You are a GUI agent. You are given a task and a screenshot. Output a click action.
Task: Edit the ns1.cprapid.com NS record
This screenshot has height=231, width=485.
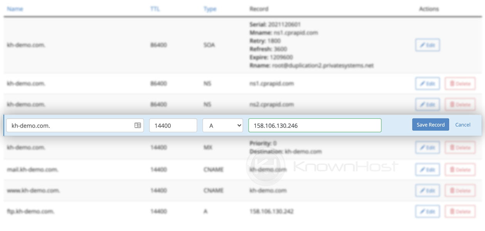point(427,83)
